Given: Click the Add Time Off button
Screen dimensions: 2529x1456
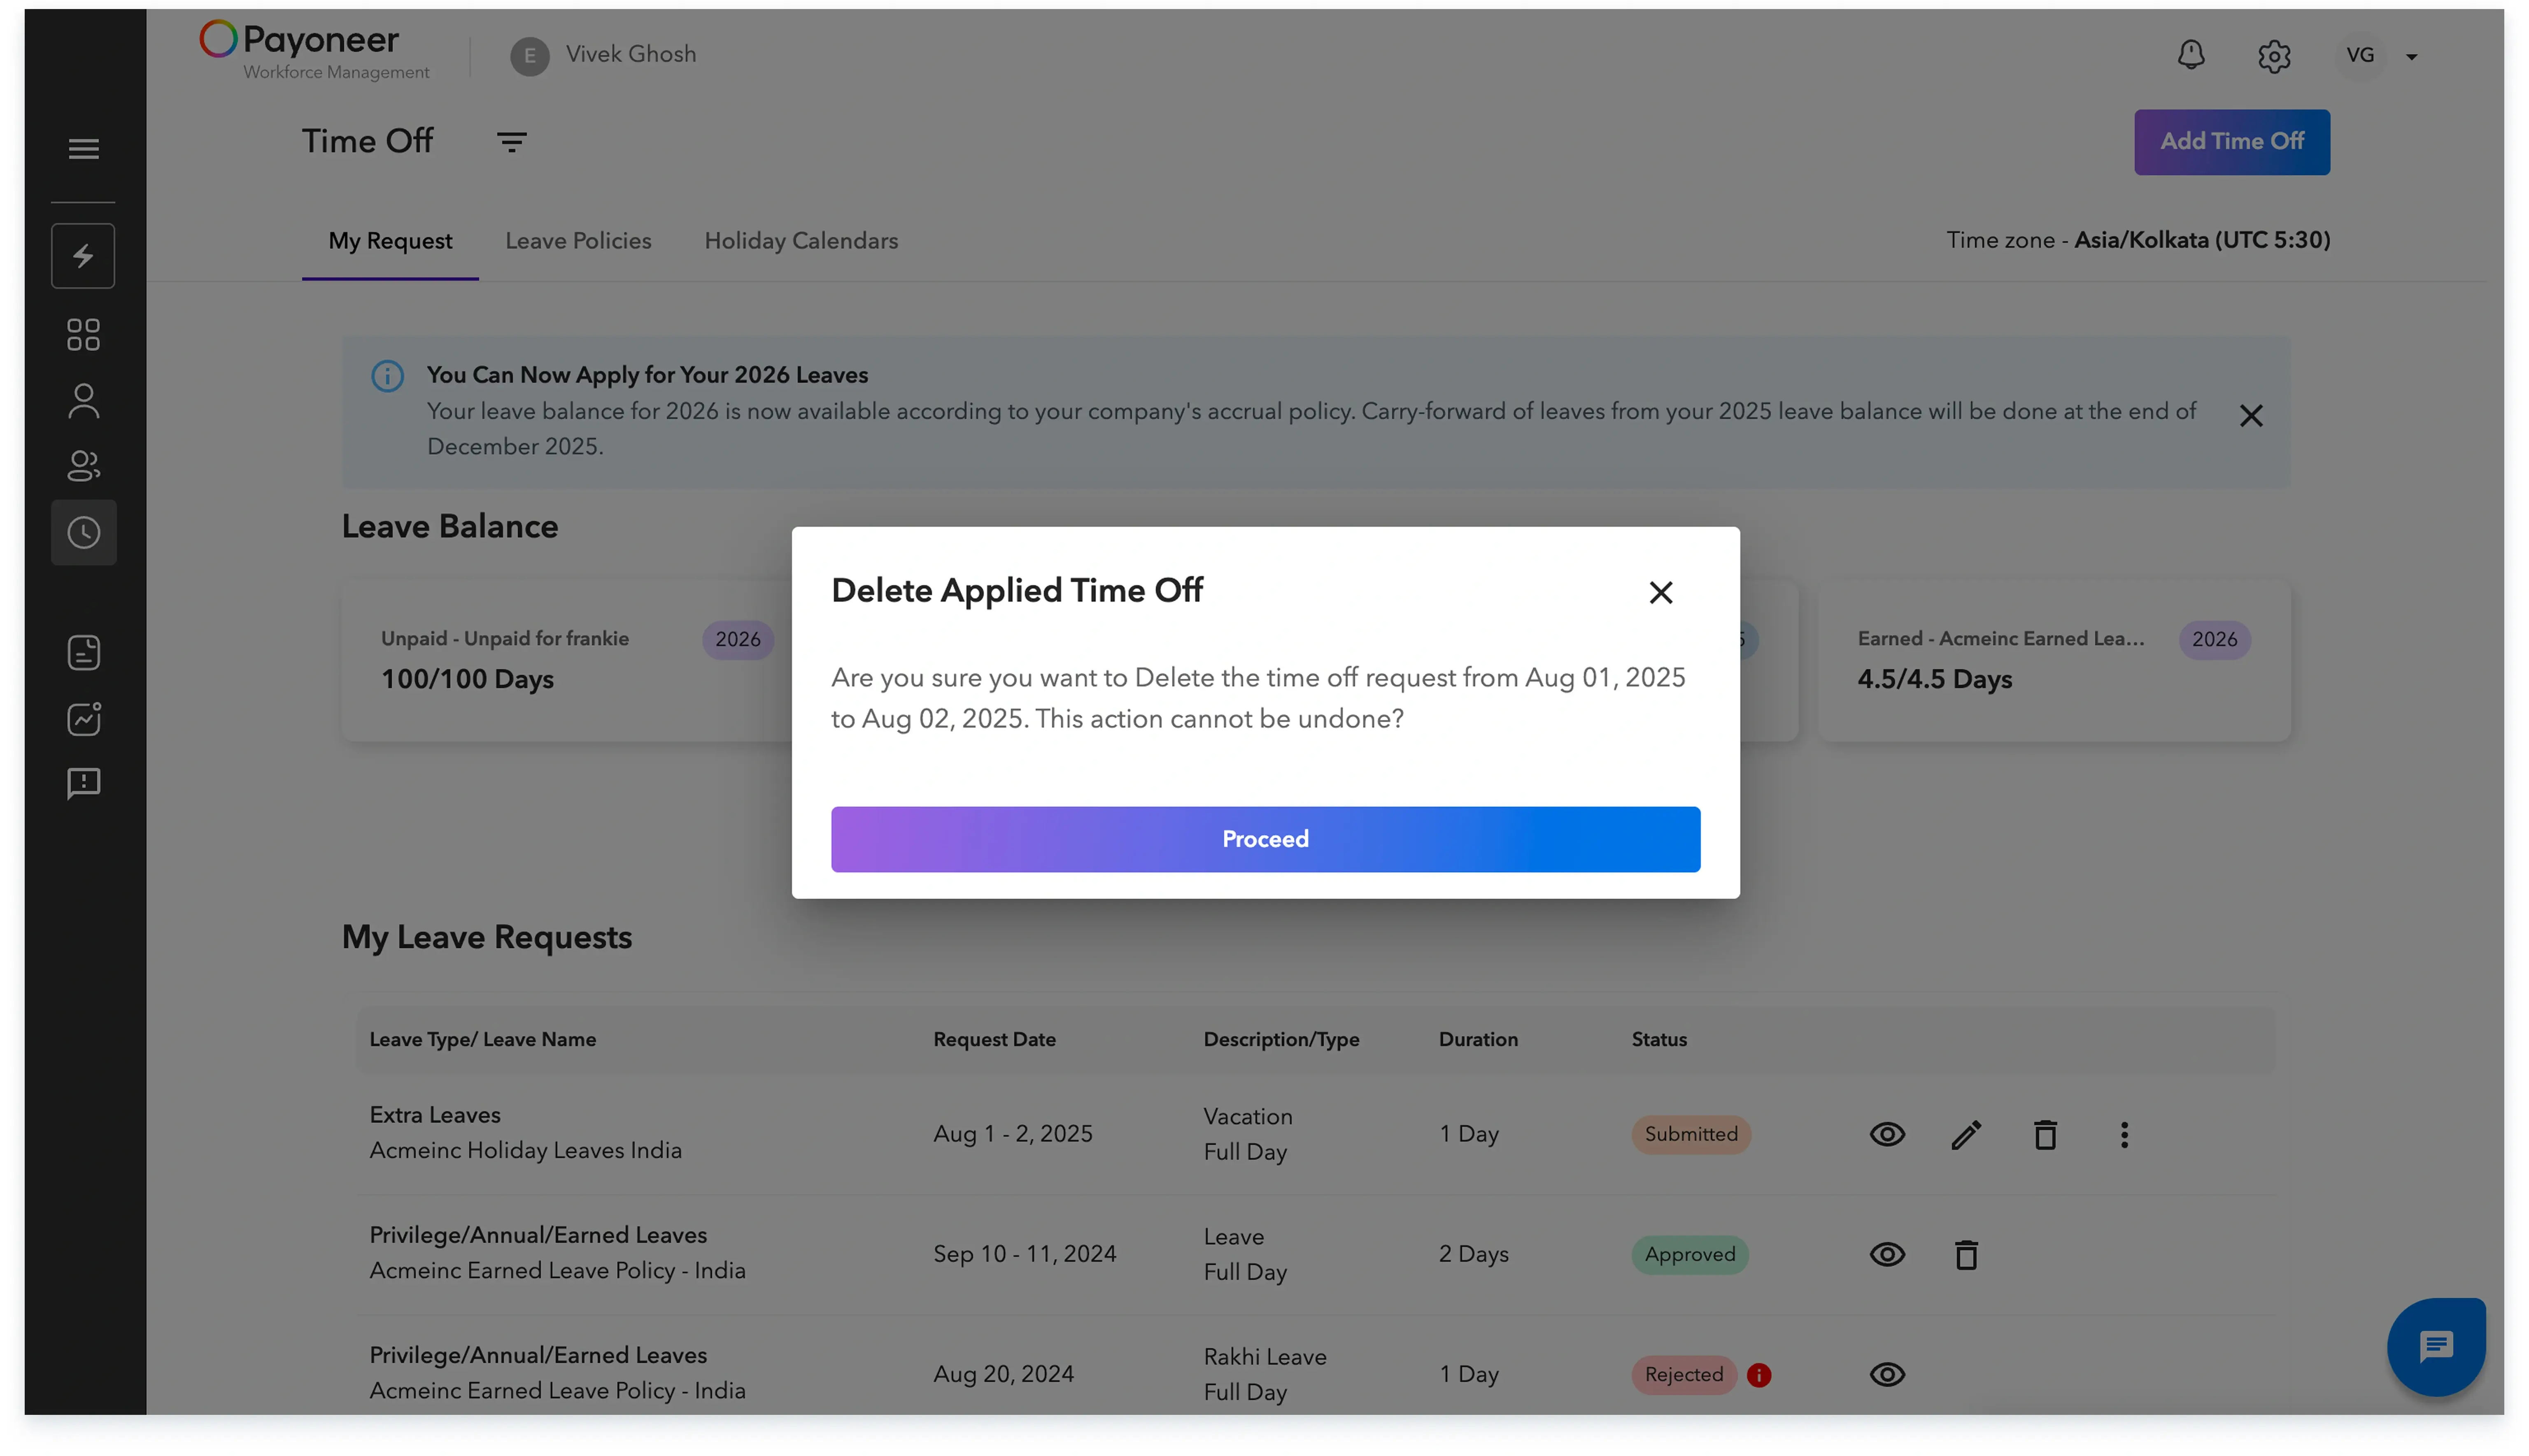Looking at the screenshot, I should pyautogui.click(x=2231, y=141).
